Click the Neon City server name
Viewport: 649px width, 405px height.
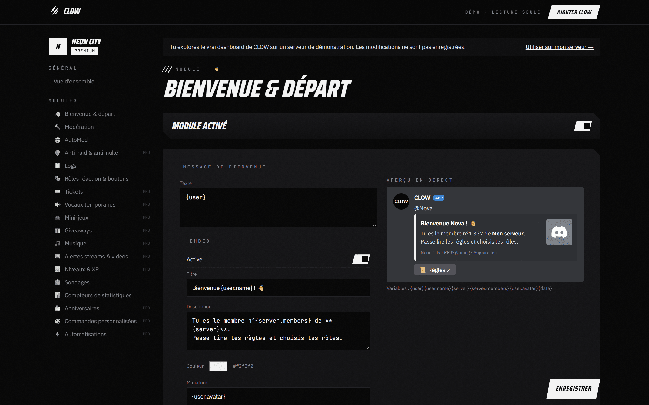click(x=86, y=42)
